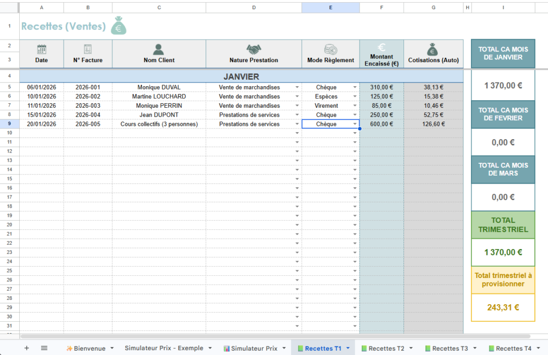Viewport: 548px width, 355px height.
Task: Open the Vente de marchandises dropdown for Monique DUVAL
Action: point(297,87)
